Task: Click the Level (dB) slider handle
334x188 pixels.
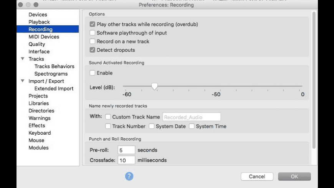Action: click(x=154, y=87)
